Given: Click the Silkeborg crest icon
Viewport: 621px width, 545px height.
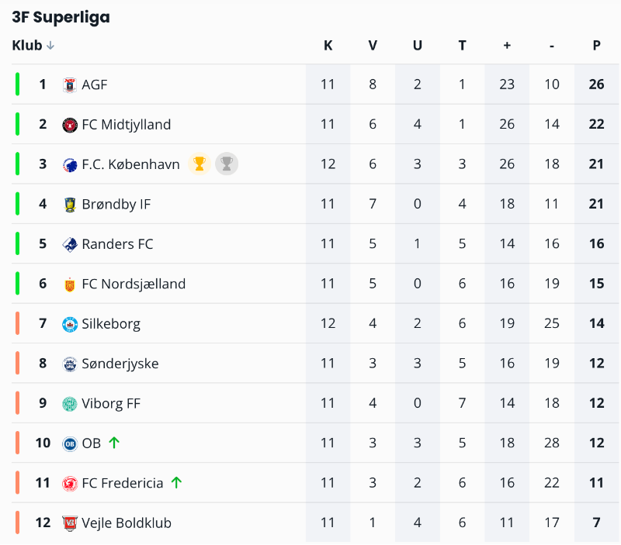Looking at the screenshot, I should coord(70,324).
